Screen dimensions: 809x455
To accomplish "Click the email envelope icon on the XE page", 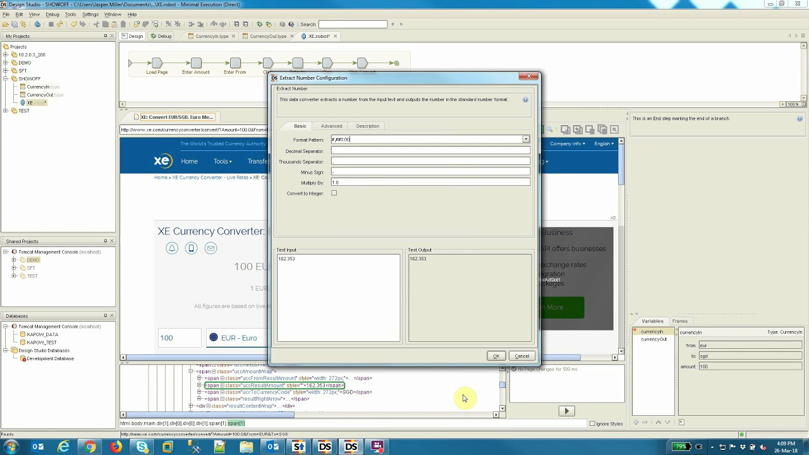I will coord(211,248).
